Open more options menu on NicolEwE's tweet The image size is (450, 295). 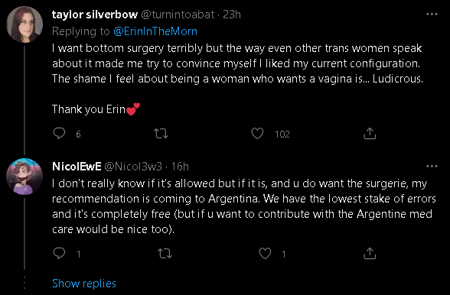(x=432, y=166)
